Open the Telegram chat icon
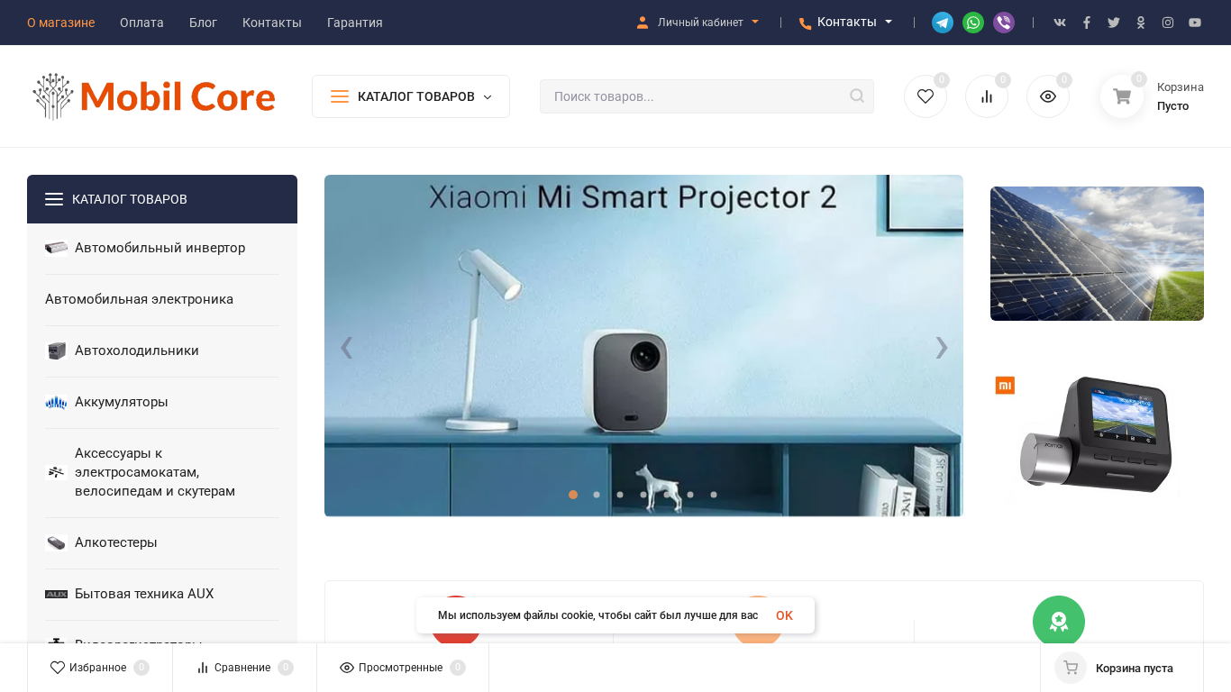This screenshot has height=692, width=1231. 943,23
